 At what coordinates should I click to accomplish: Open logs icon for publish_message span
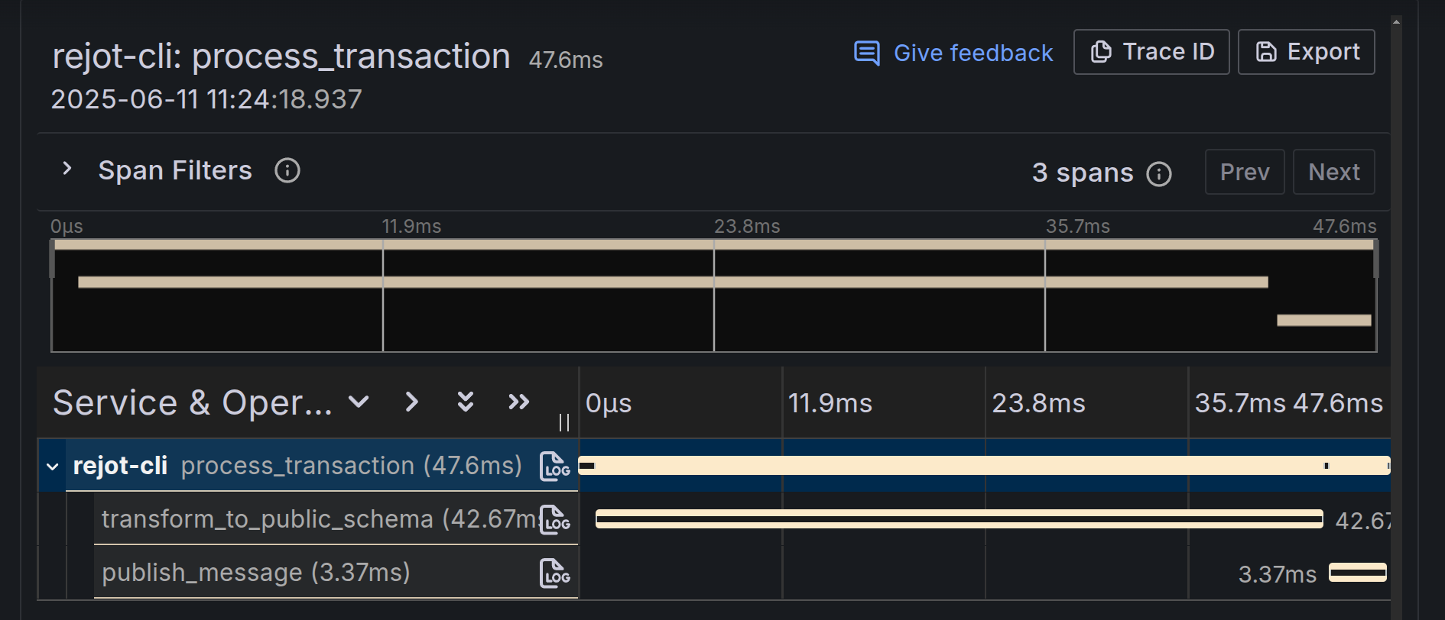(x=555, y=573)
